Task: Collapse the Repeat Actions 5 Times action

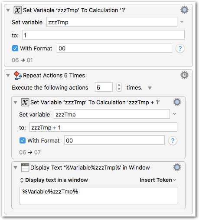Action: tap(8, 75)
